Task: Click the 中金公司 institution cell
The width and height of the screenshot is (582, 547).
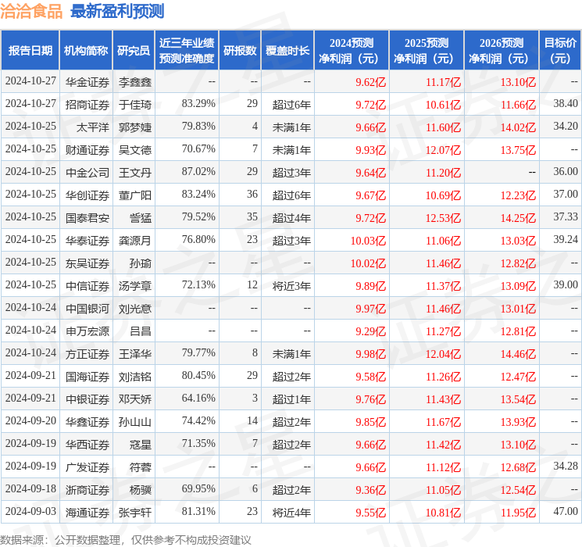Action: click(x=87, y=173)
